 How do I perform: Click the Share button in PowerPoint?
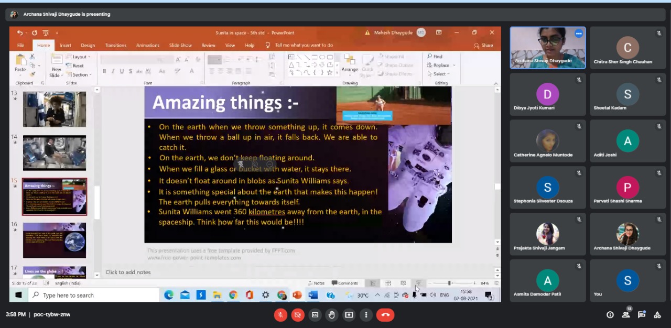483,46
